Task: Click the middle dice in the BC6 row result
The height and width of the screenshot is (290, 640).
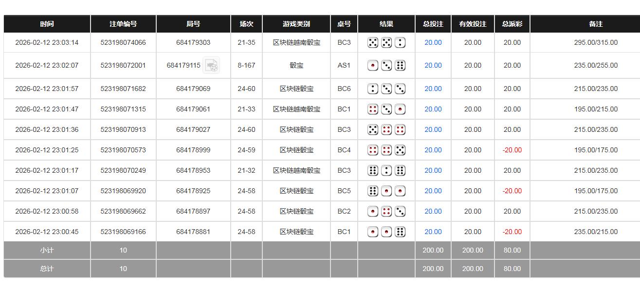Action: (x=386, y=89)
